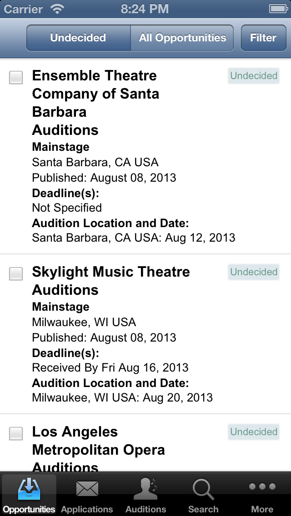
Task: Tap the Wi-Fi status icon
Action: point(58,9)
